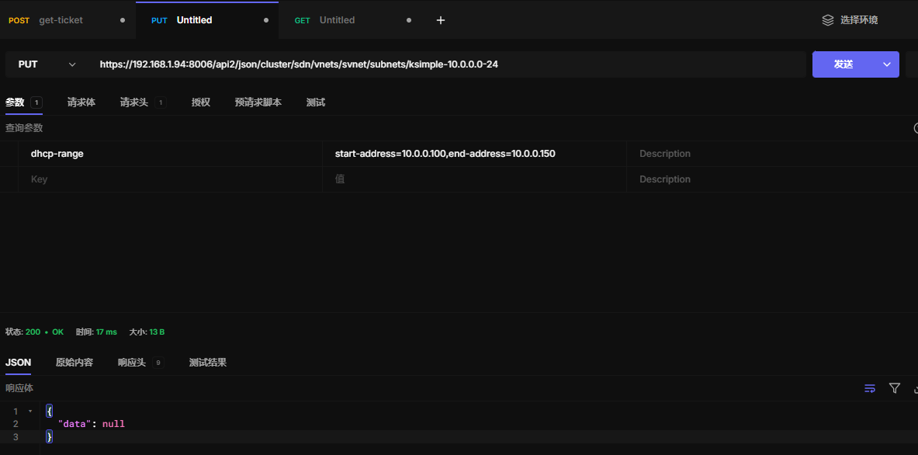
Task: Open the 请求体 request body tab
Action: (x=81, y=102)
